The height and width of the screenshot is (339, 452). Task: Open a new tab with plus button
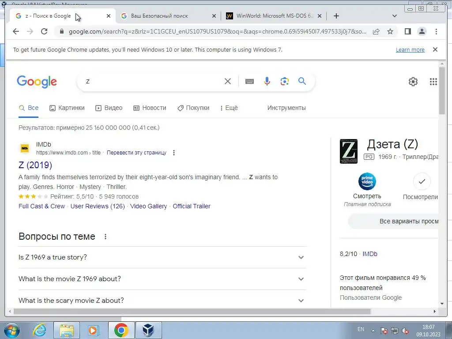click(x=336, y=16)
